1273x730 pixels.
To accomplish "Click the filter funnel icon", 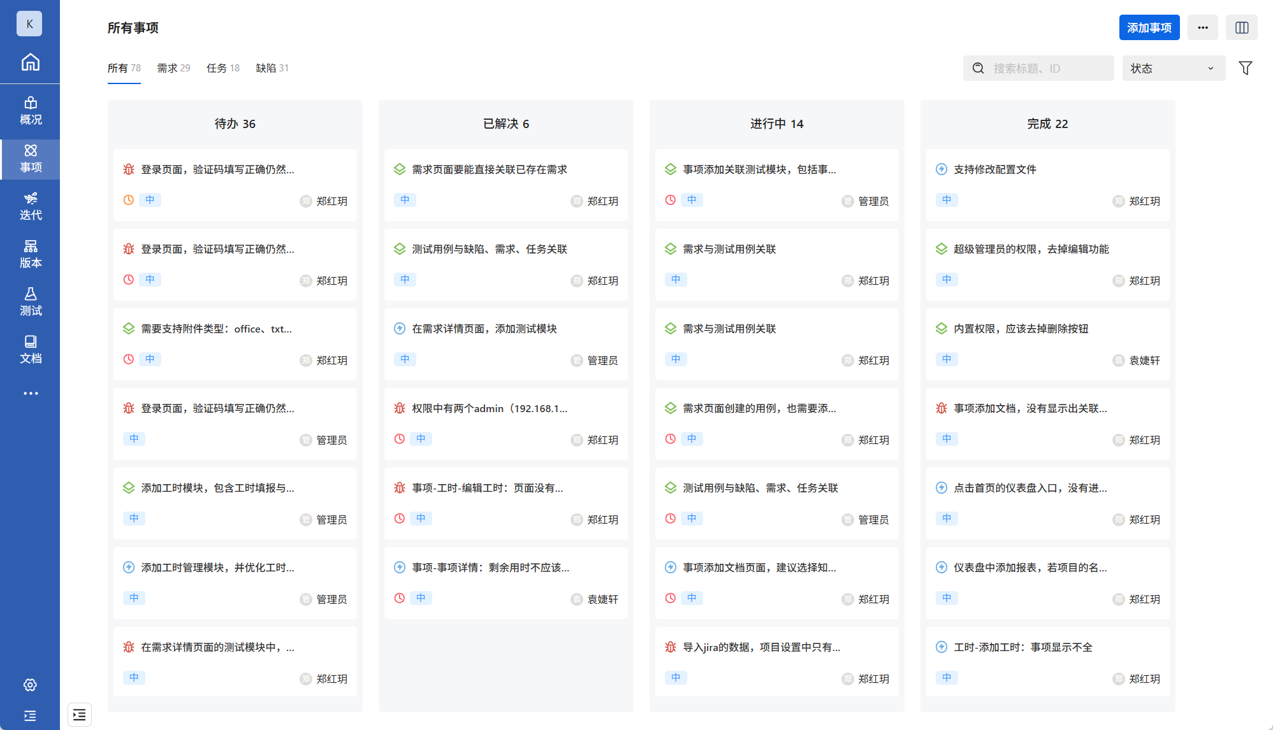I will pos(1244,68).
